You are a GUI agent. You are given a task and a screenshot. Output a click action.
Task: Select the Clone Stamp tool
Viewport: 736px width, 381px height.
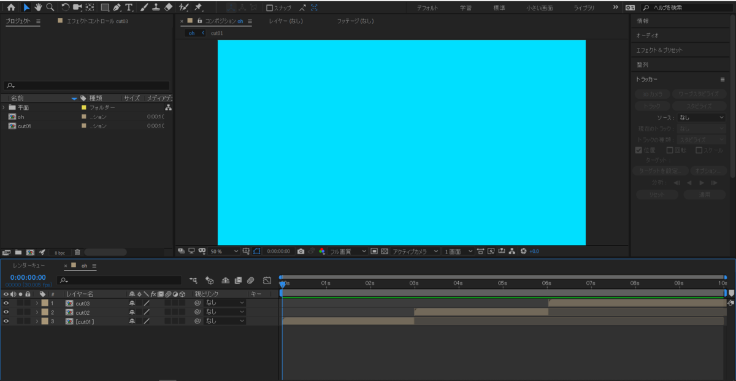click(156, 8)
